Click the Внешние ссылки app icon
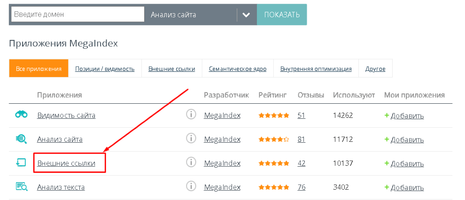This screenshot has width=465, height=200. (x=21, y=163)
